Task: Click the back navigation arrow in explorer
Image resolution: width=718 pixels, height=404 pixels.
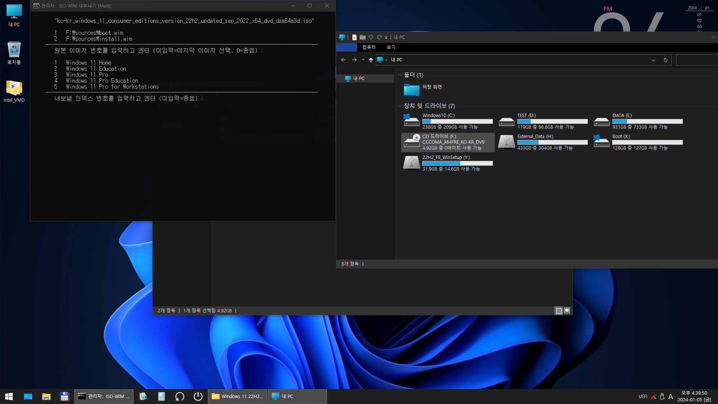Action: pos(343,60)
